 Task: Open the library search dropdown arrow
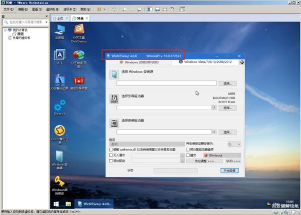(x=46, y=22)
